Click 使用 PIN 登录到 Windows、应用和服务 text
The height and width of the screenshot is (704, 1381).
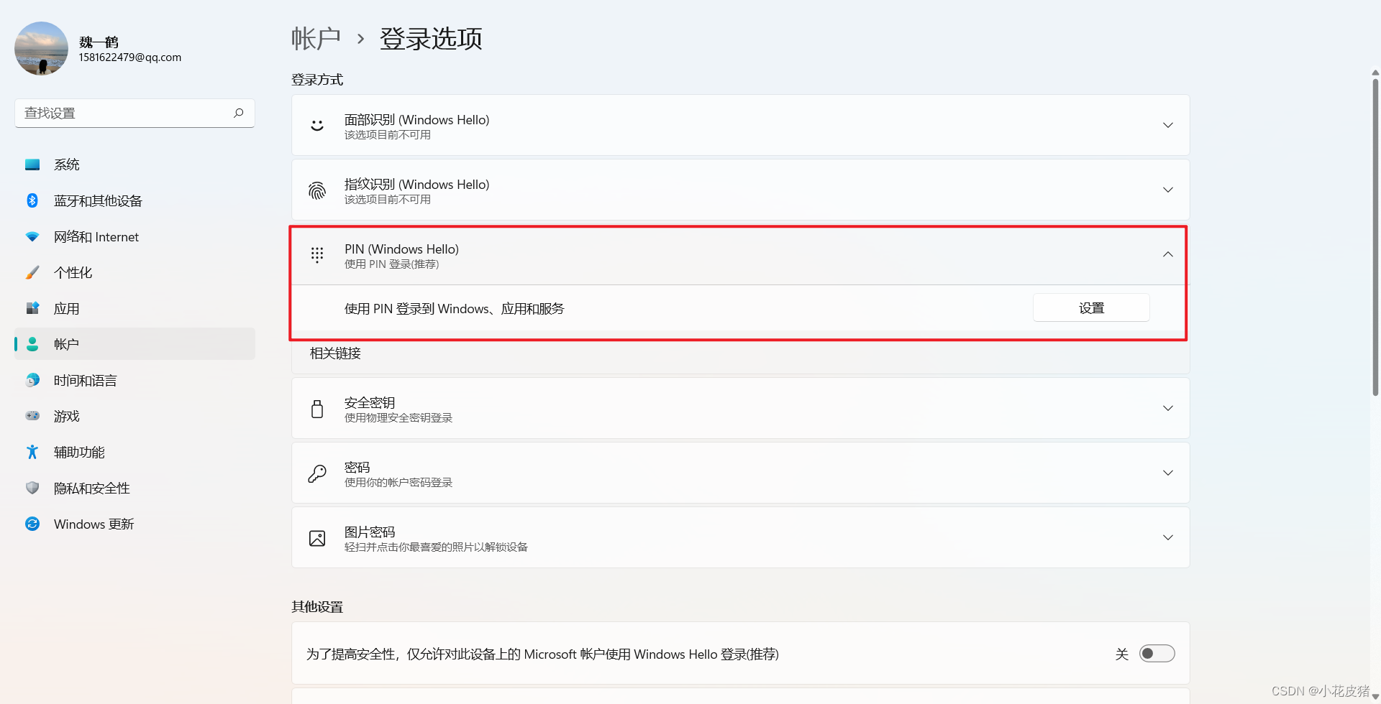coord(455,309)
